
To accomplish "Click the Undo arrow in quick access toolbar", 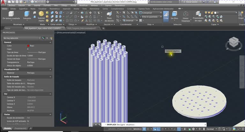I will (36, 2).
